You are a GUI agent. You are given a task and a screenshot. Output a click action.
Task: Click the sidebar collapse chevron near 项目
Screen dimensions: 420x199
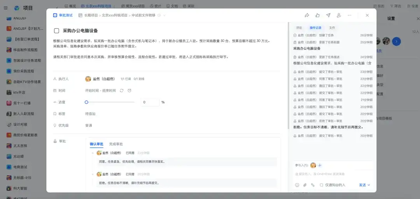click(x=57, y=8)
